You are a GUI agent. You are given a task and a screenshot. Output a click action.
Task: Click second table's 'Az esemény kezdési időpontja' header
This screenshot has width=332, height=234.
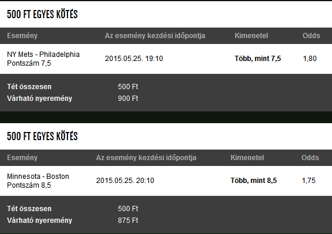tap(146, 158)
